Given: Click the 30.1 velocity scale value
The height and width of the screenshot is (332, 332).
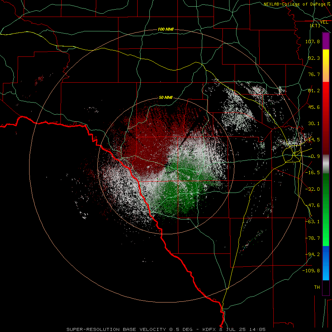Looking at the screenshot, I should click(314, 124).
